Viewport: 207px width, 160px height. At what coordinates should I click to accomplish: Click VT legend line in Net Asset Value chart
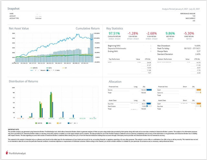(x=63, y=68)
